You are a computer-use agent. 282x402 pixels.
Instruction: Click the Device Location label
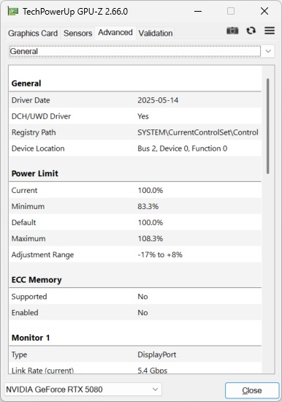pos(38,148)
